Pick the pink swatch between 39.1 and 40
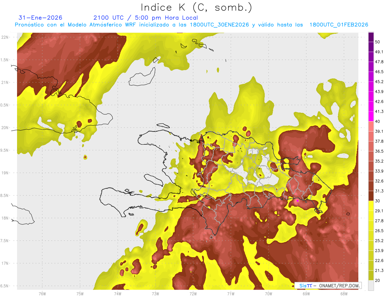 (371, 126)
